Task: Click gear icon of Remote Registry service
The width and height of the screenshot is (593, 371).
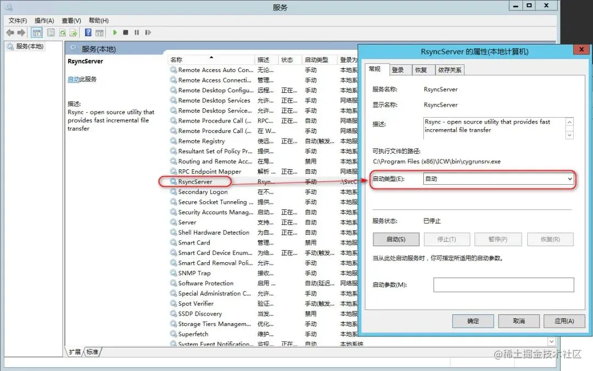Action: [173, 141]
